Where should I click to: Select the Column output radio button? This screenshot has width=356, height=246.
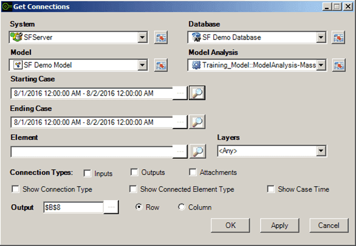click(182, 207)
